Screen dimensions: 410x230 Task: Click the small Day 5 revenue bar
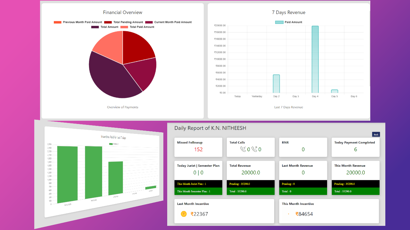334,91
